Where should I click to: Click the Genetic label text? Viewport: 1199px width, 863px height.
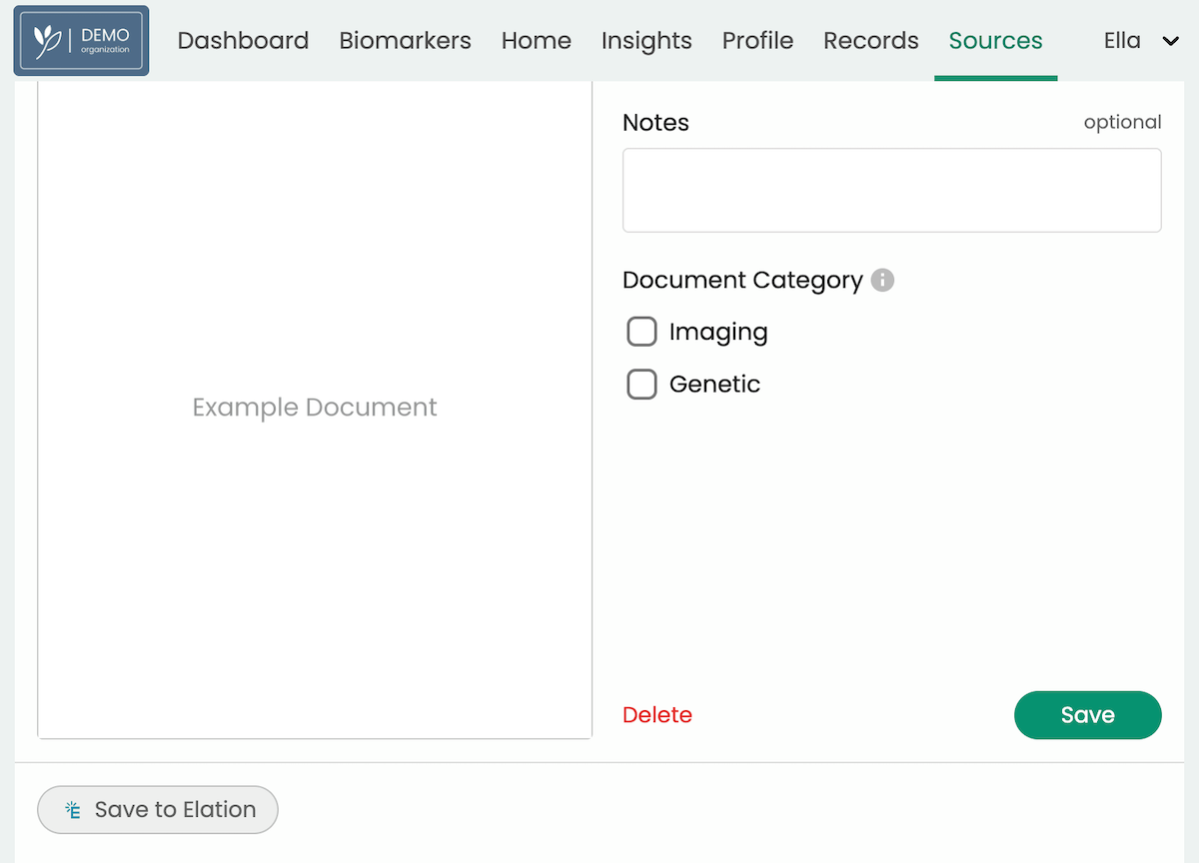coord(714,385)
